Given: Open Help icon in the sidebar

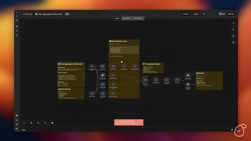Looking at the screenshot, I should [17, 124].
